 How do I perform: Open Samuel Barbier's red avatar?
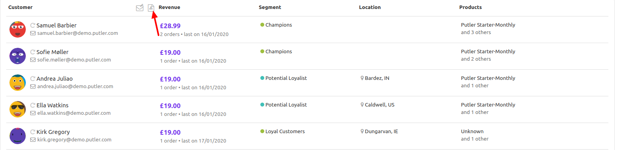click(x=18, y=29)
